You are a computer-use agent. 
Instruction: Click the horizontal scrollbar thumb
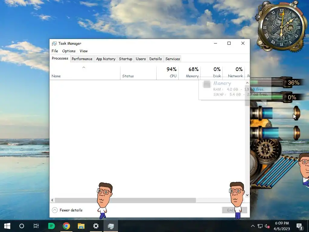pyautogui.click(x=125, y=200)
